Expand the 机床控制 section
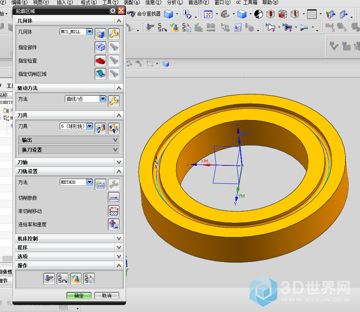The image size is (360, 312). pos(69,238)
